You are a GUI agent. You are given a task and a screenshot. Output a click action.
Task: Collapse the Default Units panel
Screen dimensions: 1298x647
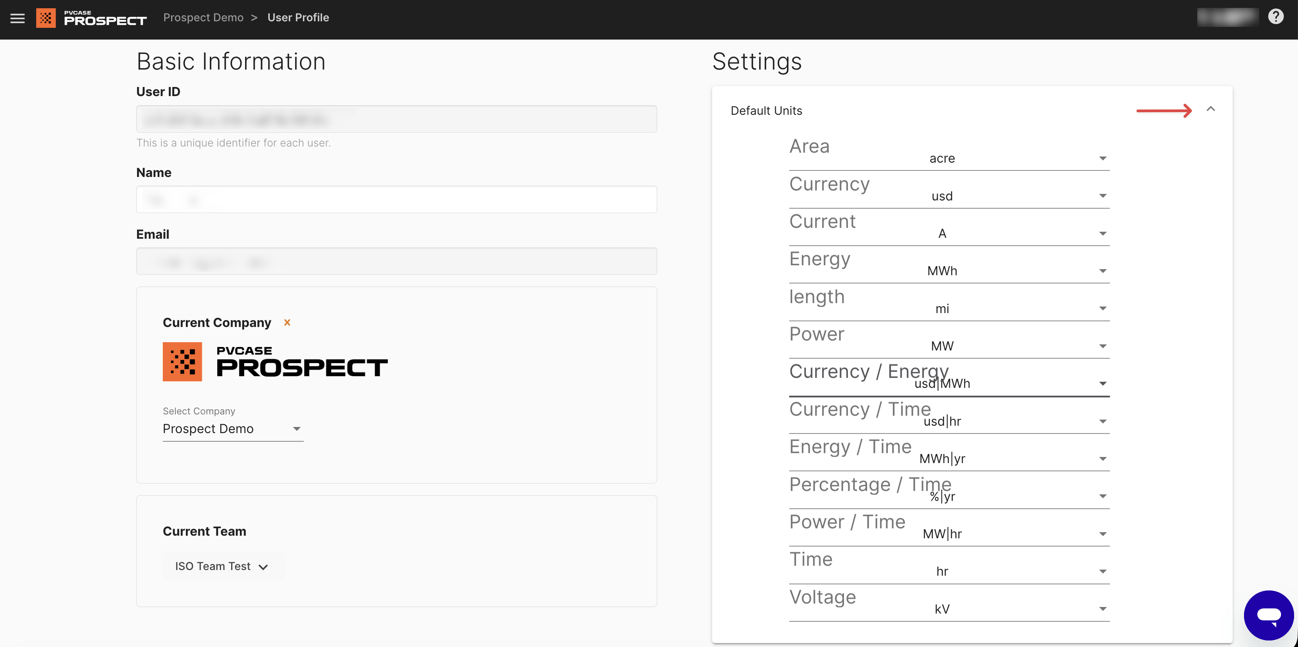(x=1211, y=109)
